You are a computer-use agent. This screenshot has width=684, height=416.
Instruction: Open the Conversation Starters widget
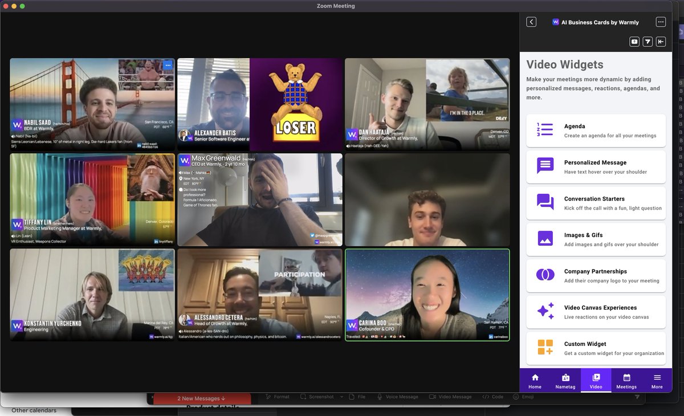[596, 203]
